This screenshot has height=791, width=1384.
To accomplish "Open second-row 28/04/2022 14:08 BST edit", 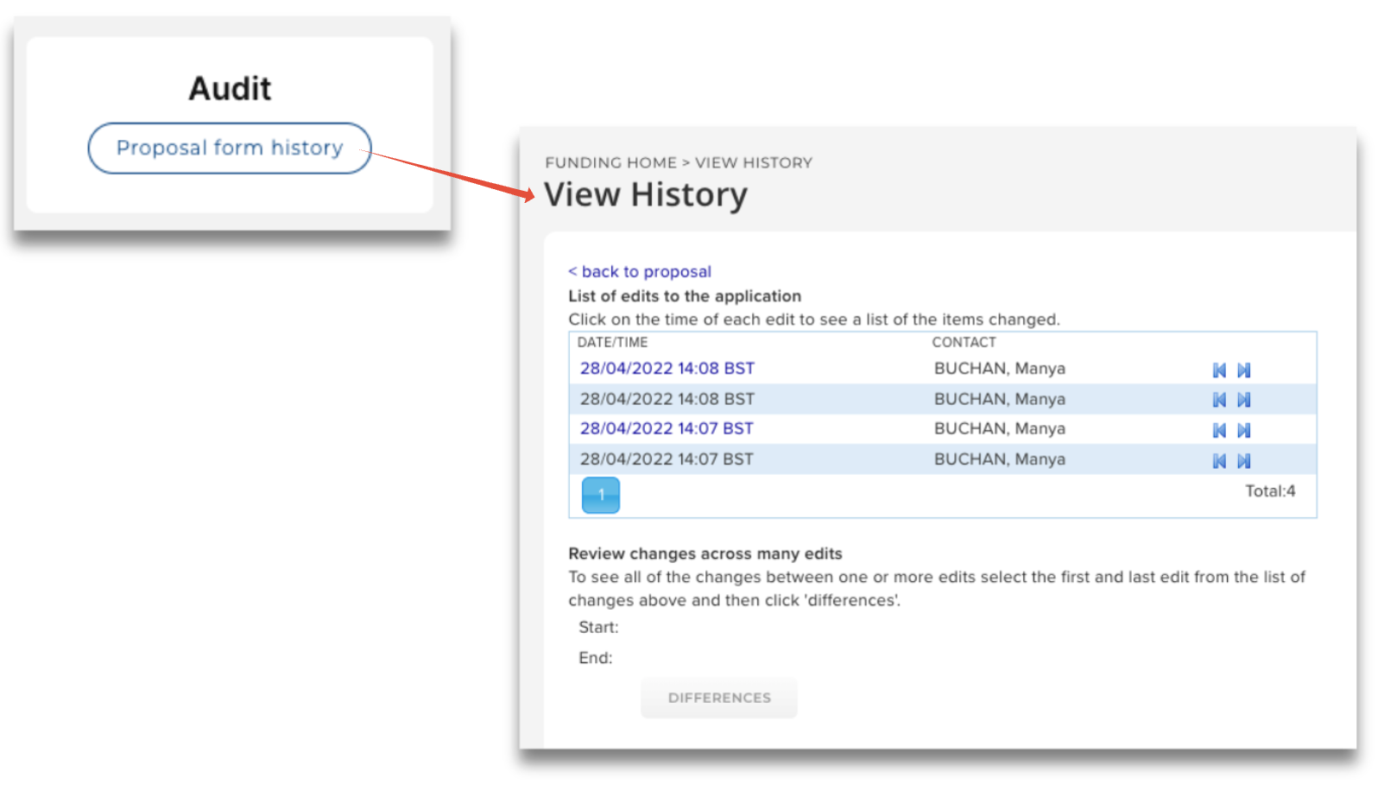I will pyautogui.click(x=667, y=399).
